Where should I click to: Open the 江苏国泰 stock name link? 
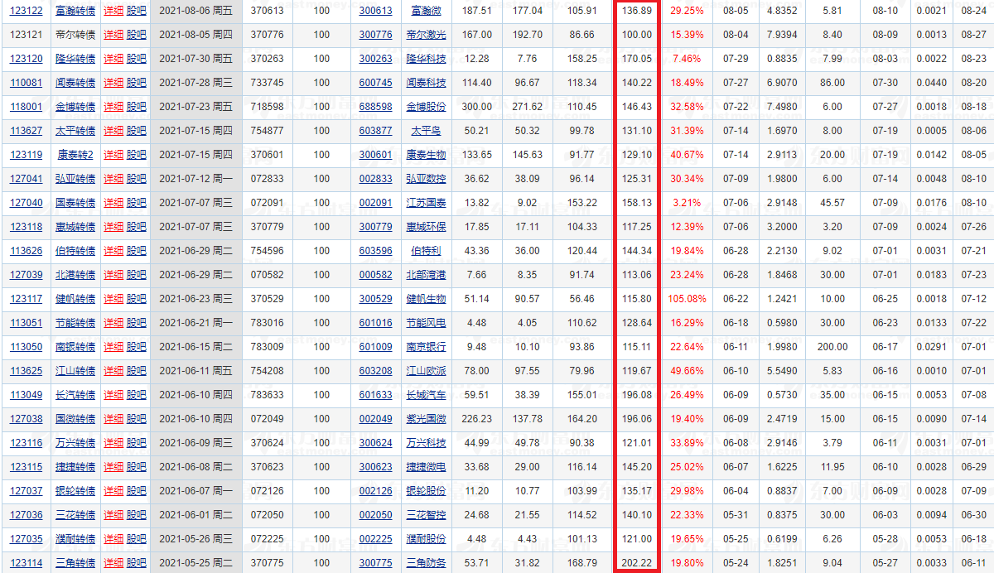pyautogui.click(x=427, y=203)
